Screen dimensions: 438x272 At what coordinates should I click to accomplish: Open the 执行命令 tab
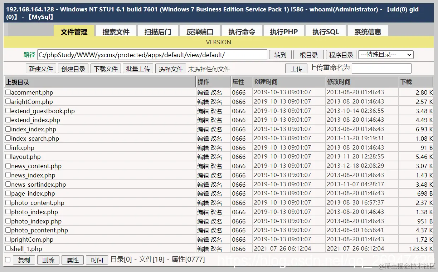click(x=242, y=31)
